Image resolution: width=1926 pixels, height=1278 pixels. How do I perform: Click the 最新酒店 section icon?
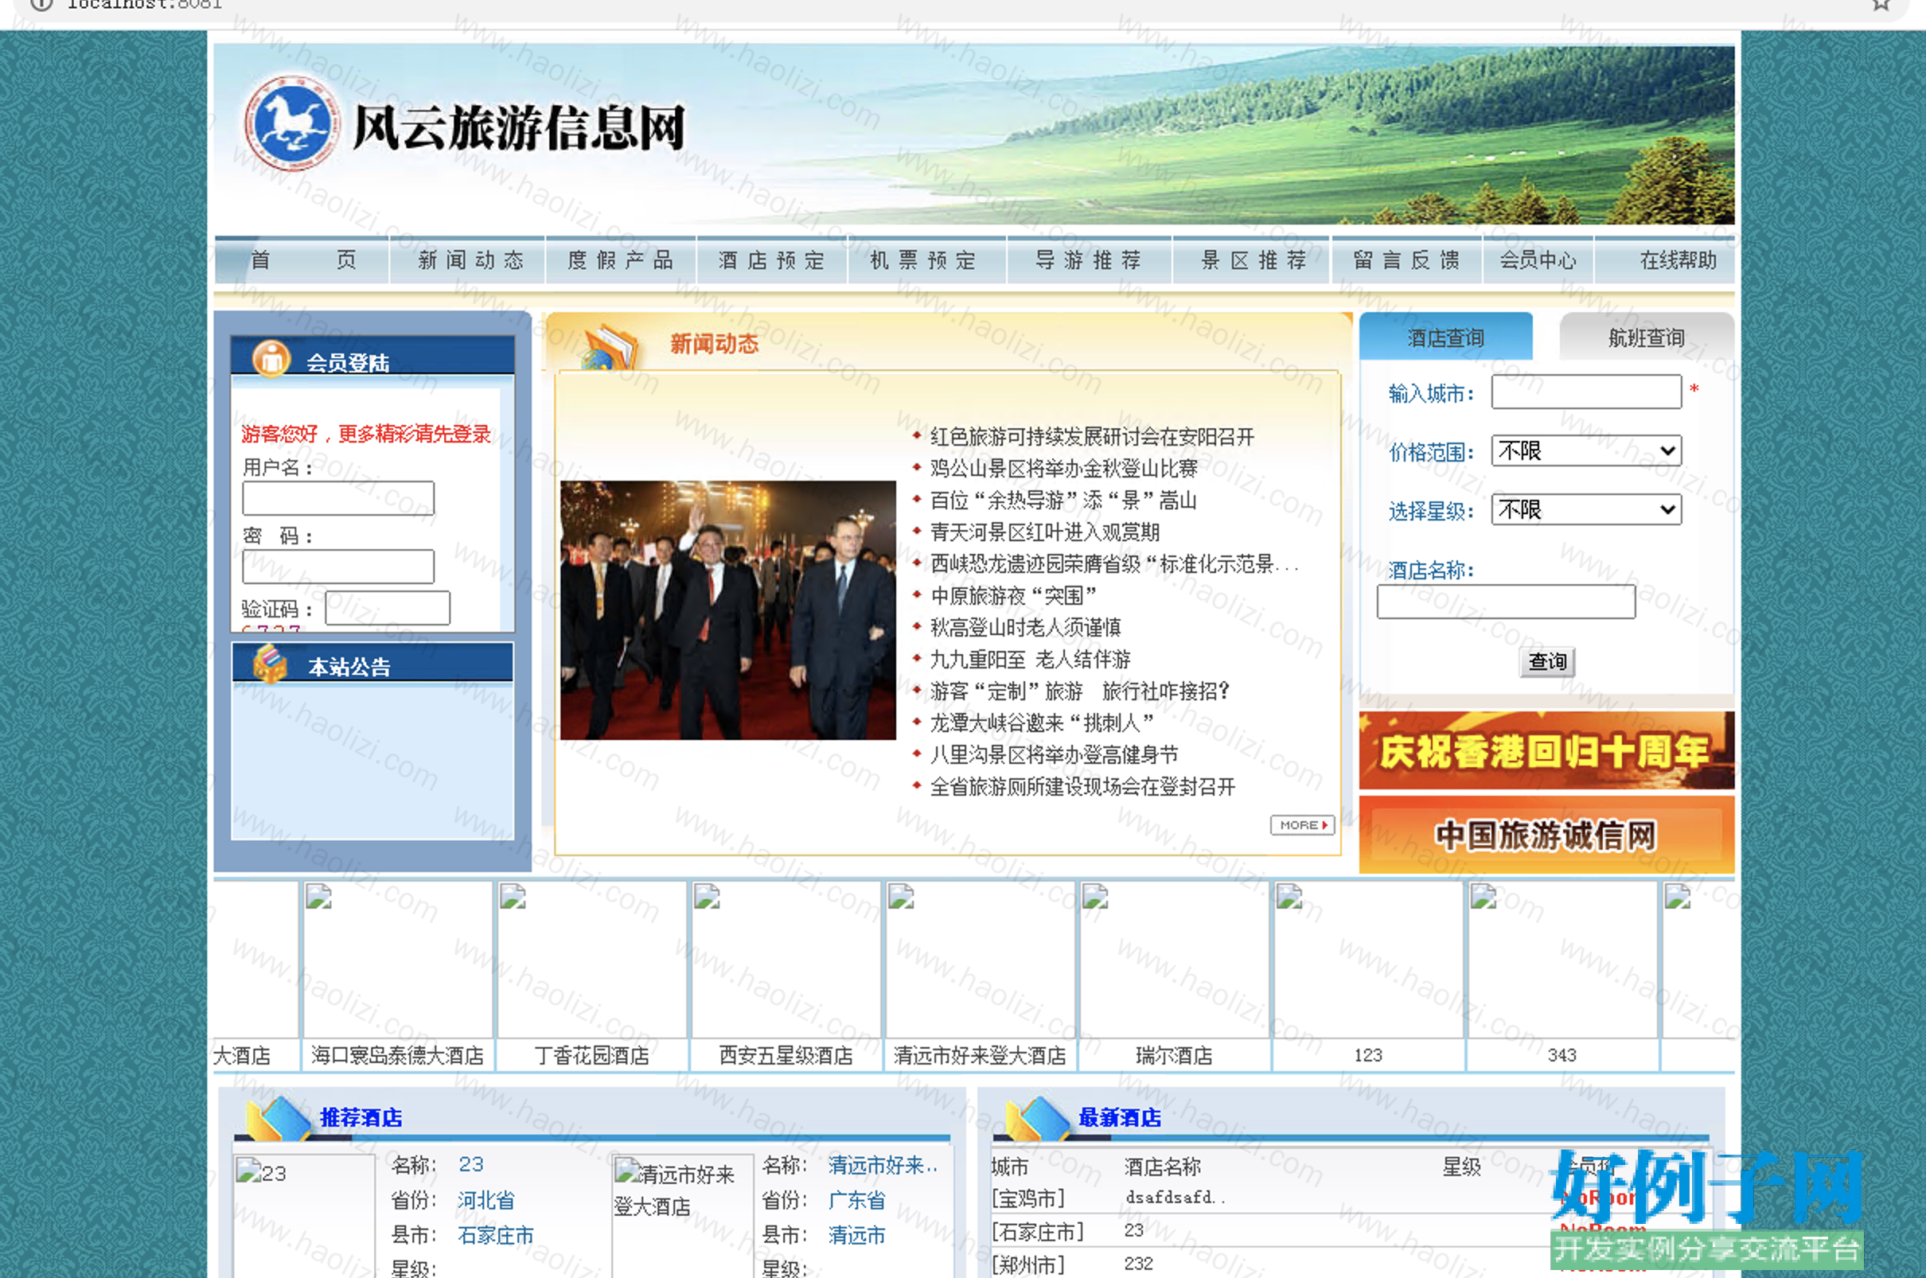pyautogui.click(x=1038, y=1118)
